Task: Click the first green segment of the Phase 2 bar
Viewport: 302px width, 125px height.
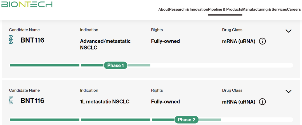Action: tap(45, 120)
